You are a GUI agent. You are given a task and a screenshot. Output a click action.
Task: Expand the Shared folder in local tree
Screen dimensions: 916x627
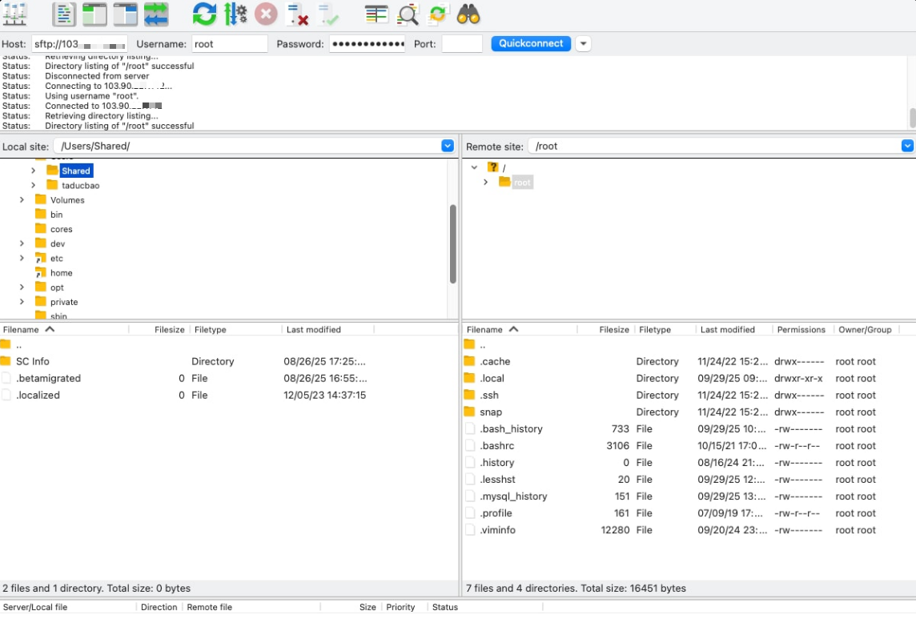click(34, 171)
